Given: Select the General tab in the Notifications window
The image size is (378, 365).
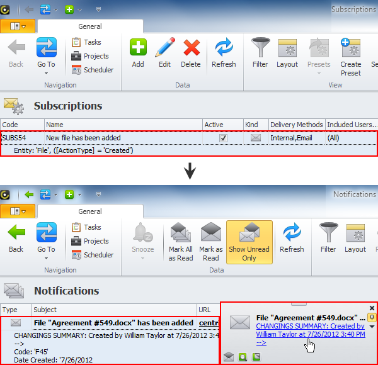Looking at the screenshot, I should 90,211.
